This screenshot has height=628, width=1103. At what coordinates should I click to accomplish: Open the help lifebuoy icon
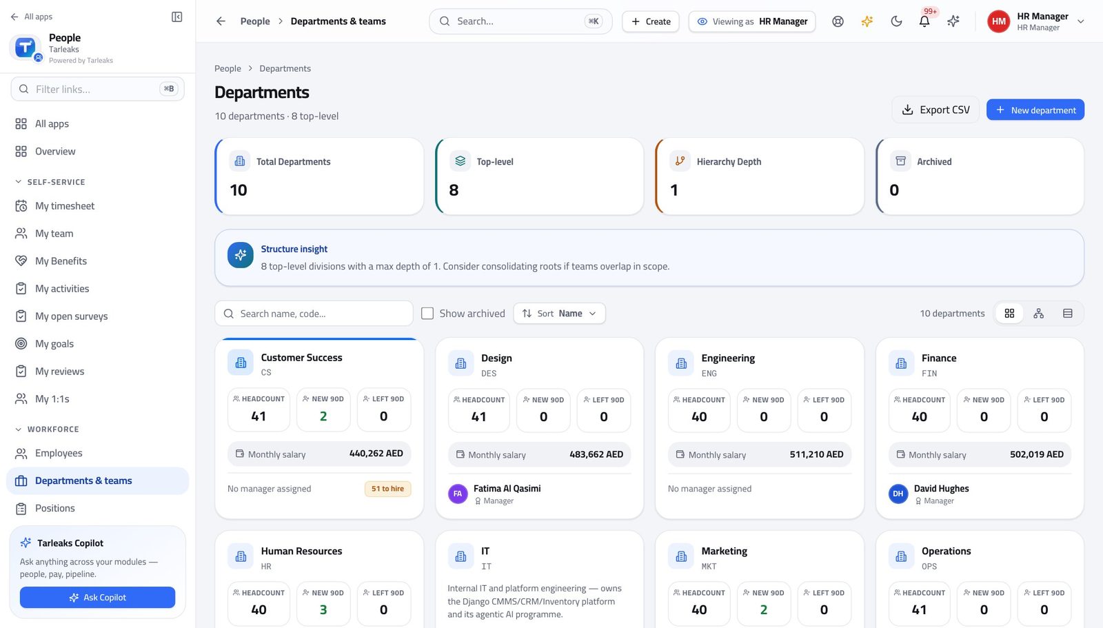(838, 21)
